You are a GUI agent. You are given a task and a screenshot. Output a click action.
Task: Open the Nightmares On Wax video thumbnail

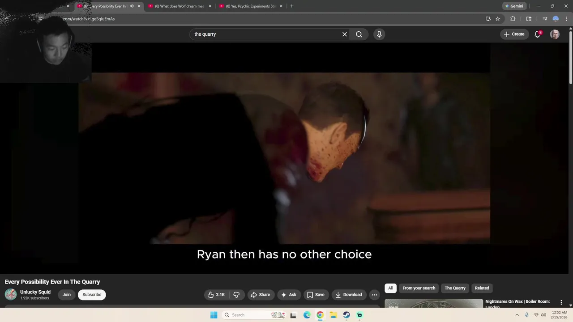point(434,304)
